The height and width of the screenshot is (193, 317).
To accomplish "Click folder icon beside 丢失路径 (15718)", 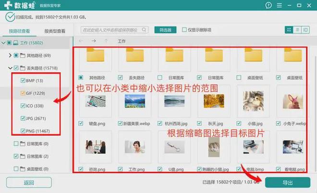I will tap(23, 68).
